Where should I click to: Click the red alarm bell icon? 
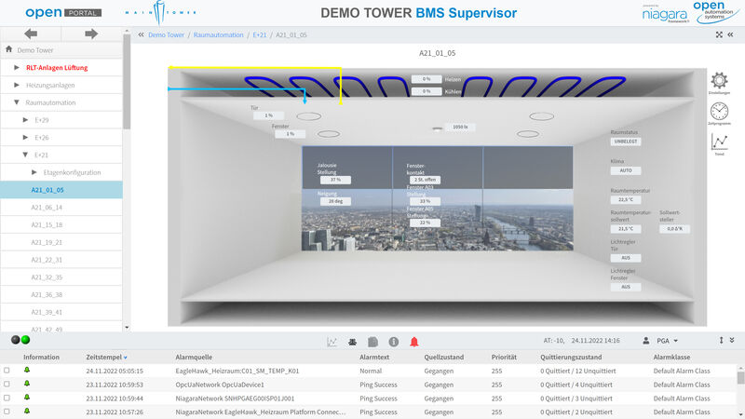tap(414, 342)
